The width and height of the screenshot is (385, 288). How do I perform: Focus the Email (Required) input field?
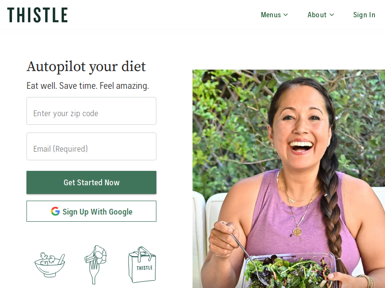click(91, 146)
